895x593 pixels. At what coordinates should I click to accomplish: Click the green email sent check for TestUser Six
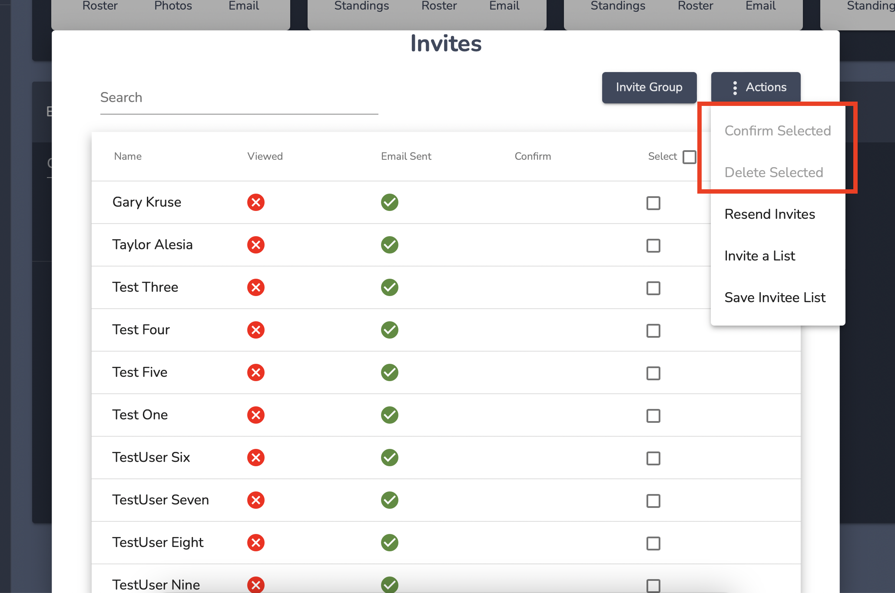point(390,458)
